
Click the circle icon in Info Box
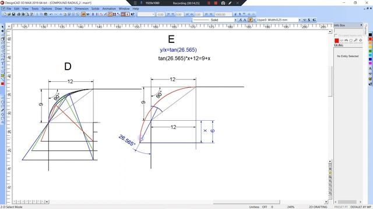(x=351, y=41)
